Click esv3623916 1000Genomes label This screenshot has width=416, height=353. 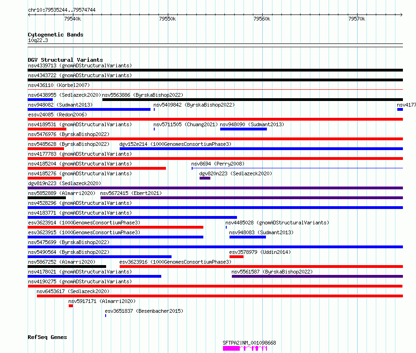(x=175, y=262)
